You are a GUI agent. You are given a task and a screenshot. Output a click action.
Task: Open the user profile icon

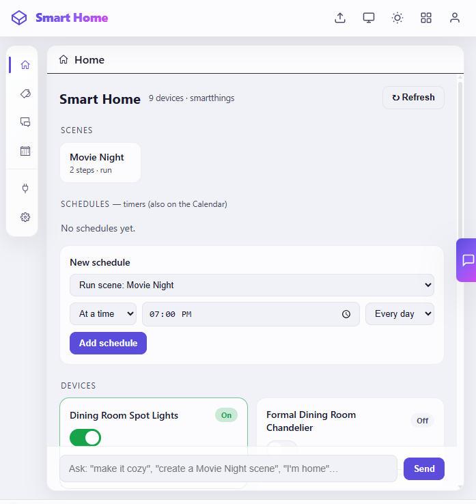(454, 18)
